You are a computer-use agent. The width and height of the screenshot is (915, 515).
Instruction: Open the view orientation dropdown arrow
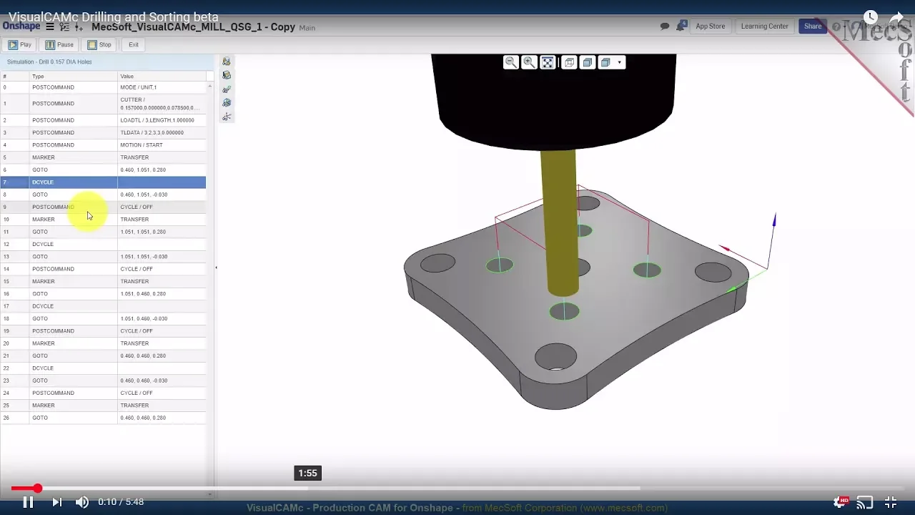tap(619, 62)
